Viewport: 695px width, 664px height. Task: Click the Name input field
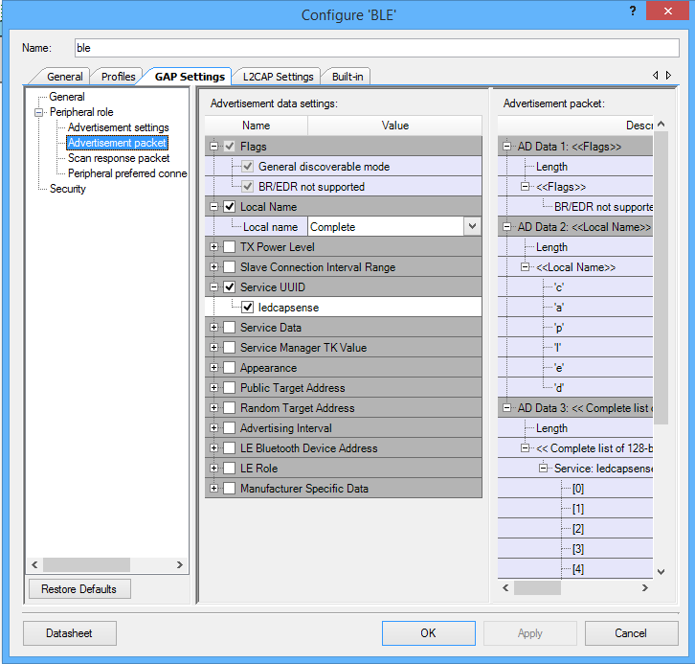click(x=377, y=48)
